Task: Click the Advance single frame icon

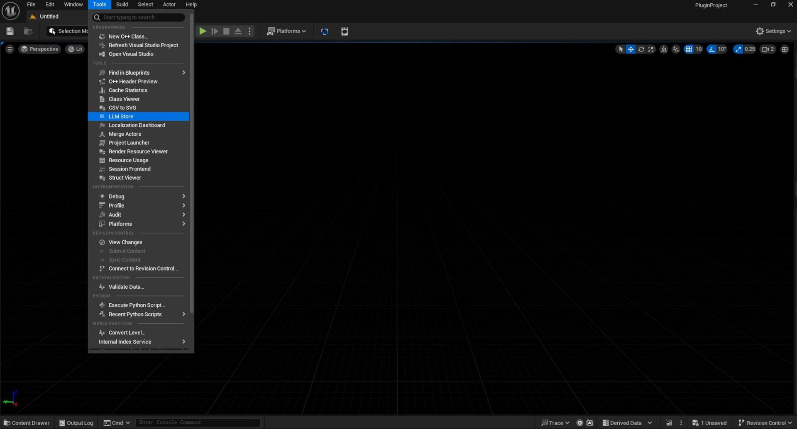Action: (215, 31)
